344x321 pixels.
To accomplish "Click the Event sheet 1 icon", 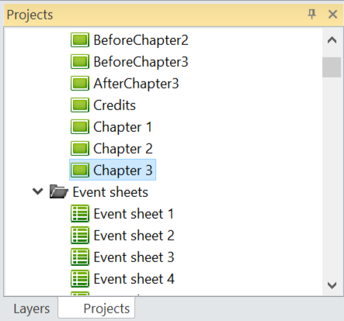I will tap(80, 214).
